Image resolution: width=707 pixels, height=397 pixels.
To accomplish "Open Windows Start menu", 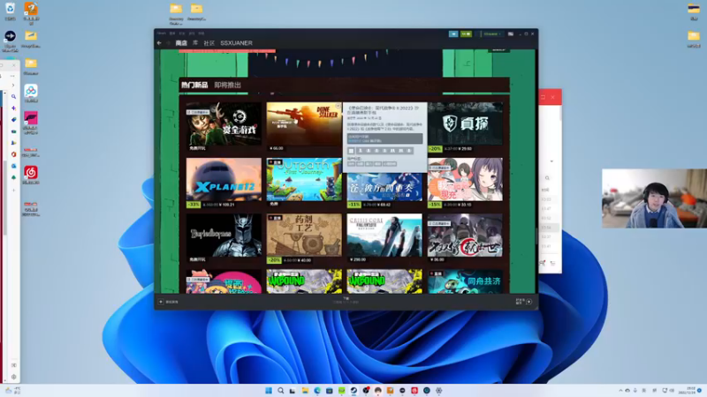I will click(269, 390).
